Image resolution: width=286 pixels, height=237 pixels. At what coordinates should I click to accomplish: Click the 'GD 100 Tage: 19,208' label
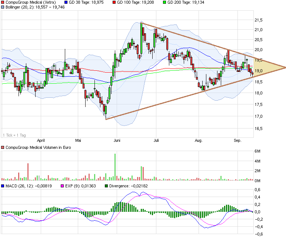(x=136, y=2)
